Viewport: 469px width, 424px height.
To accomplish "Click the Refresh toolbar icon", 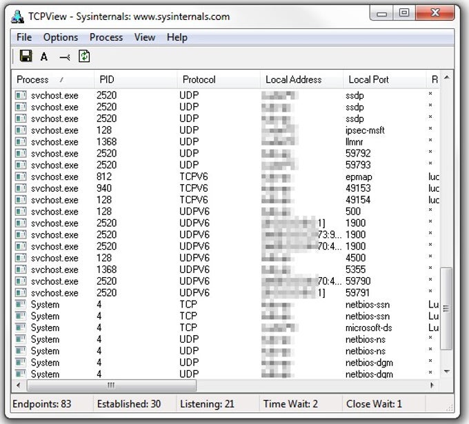I will pos(84,56).
